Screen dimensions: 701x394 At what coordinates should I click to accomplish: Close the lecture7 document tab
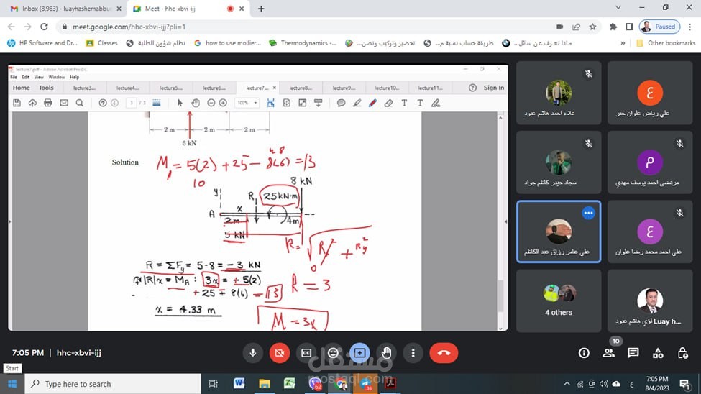[275, 88]
